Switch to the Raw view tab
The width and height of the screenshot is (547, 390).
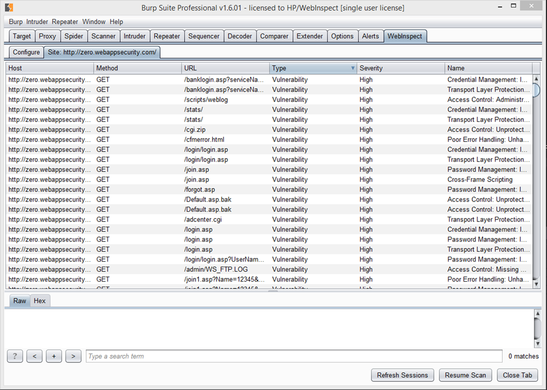(x=20, y=301)
